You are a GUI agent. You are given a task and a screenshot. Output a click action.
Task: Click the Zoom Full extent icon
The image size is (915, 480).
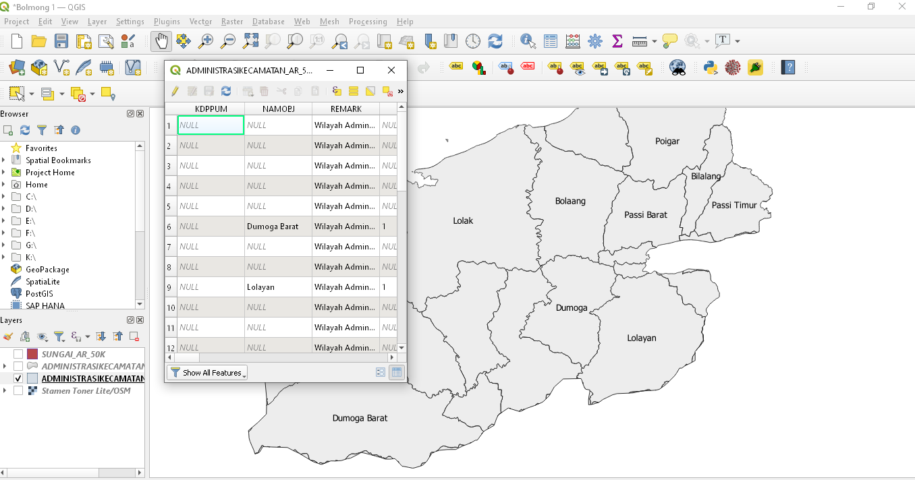tap(250, 41)
